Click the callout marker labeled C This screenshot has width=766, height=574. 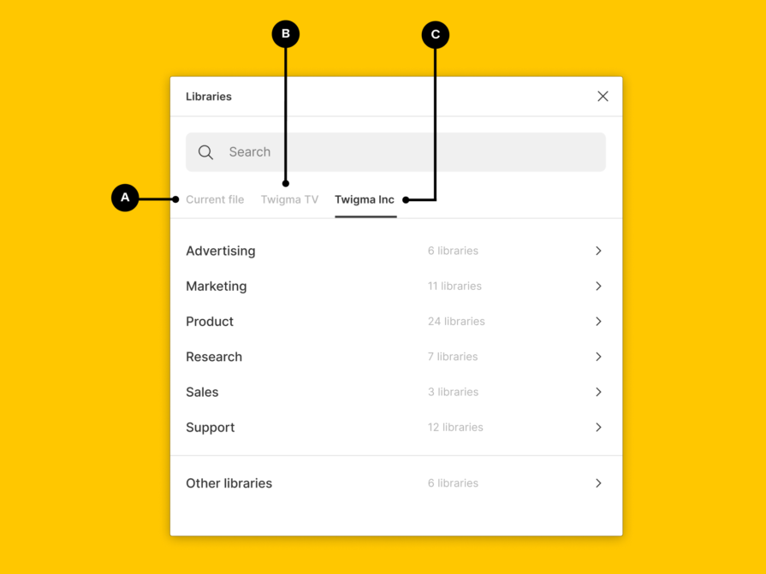point(436,34)
